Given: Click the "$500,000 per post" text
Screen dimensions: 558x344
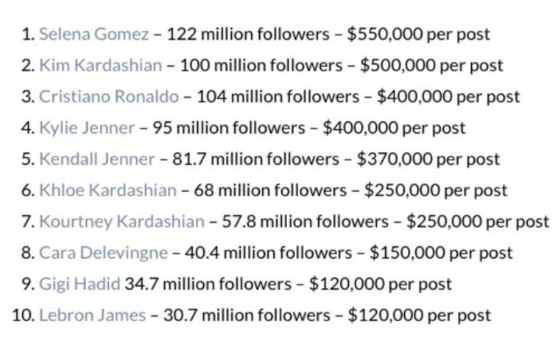Looking at the screenshot, I should [431, 65].
